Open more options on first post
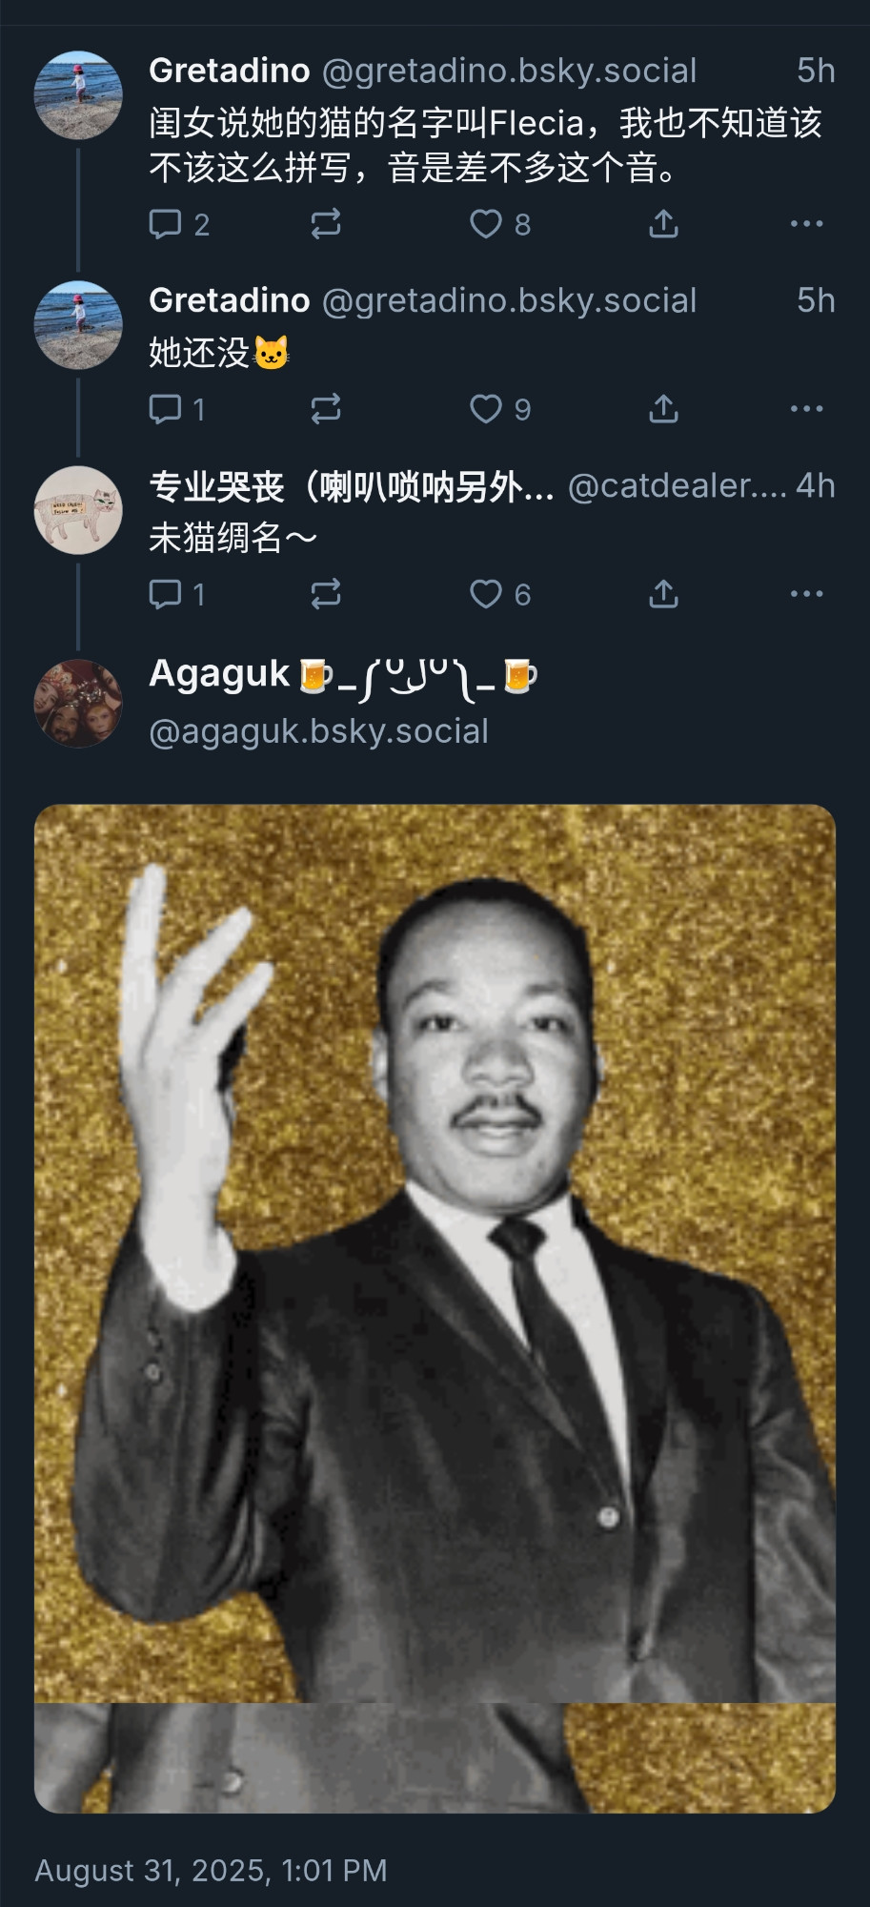Image resolution: width=870 pixels, height=1907 pixels. click(807, 224)
